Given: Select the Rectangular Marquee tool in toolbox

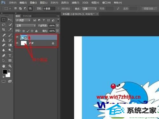Looking at the screenshot, I should (4, 20).
